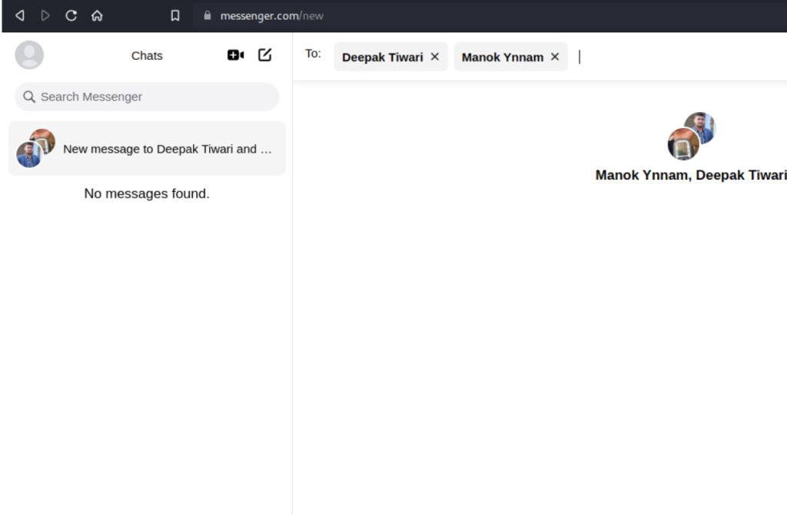
Task: Click the group avatar in chat list
Action: (x=35, y=148)
